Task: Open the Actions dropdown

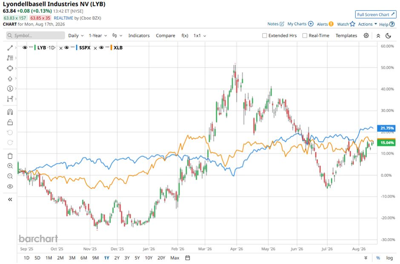Action: pos(367,24)
